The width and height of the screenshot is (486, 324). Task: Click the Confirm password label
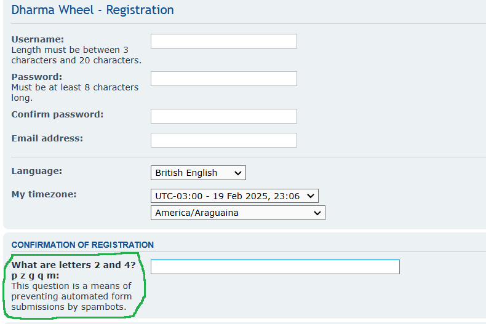click(58, 114)
